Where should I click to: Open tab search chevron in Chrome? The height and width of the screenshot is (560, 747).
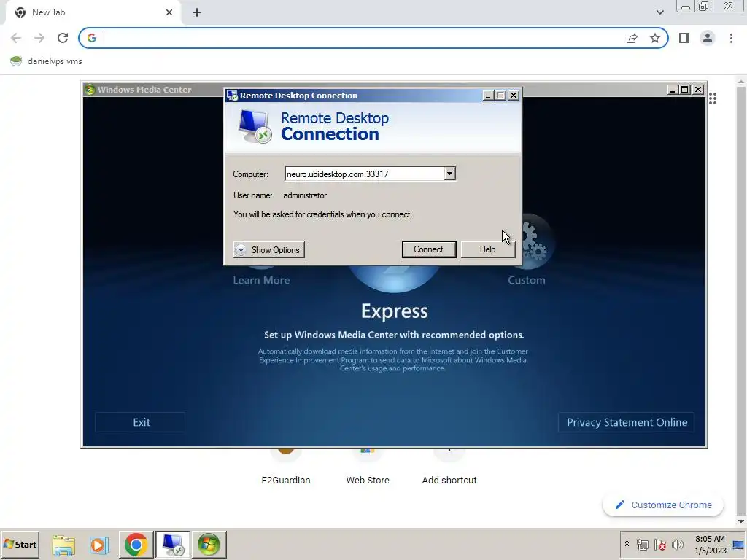(659, 12)
